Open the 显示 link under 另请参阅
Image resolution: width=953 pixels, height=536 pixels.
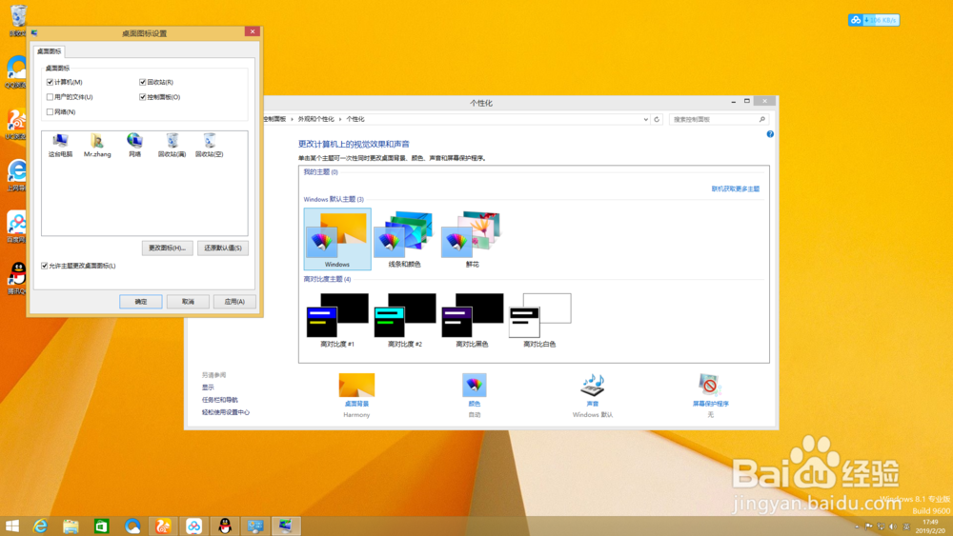(x=208, y=387)
